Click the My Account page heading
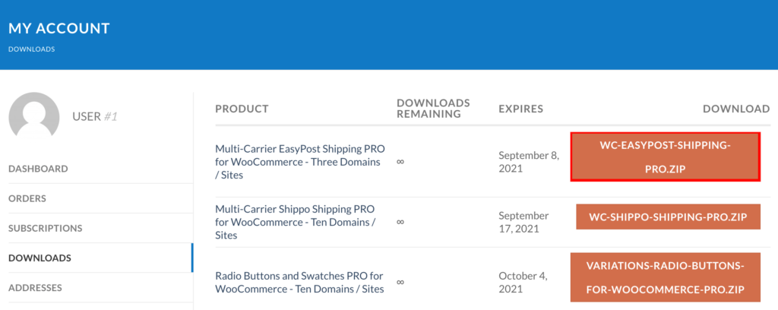The width and height of the screenshot is (778, 310). pyautogui.click(x=59, y=28)
